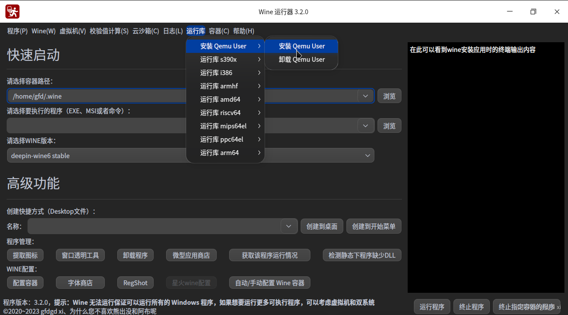The image size is (568, 315).
Task: Expand the 运行库 armhf submenu
Action: (225, 86)
